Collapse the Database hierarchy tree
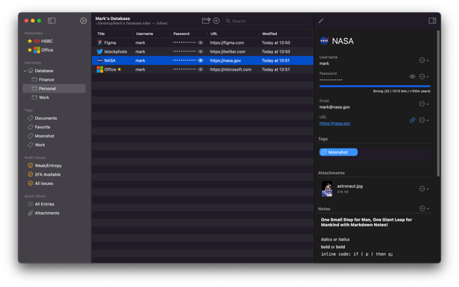The height and width of the screenshot is (287, 459). pyautogui.click(x=25, y=71)
